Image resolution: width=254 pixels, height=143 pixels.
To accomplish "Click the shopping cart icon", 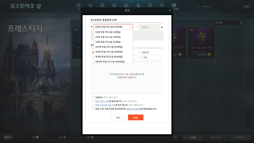I will pyautogui.click(x=176, y=137).
